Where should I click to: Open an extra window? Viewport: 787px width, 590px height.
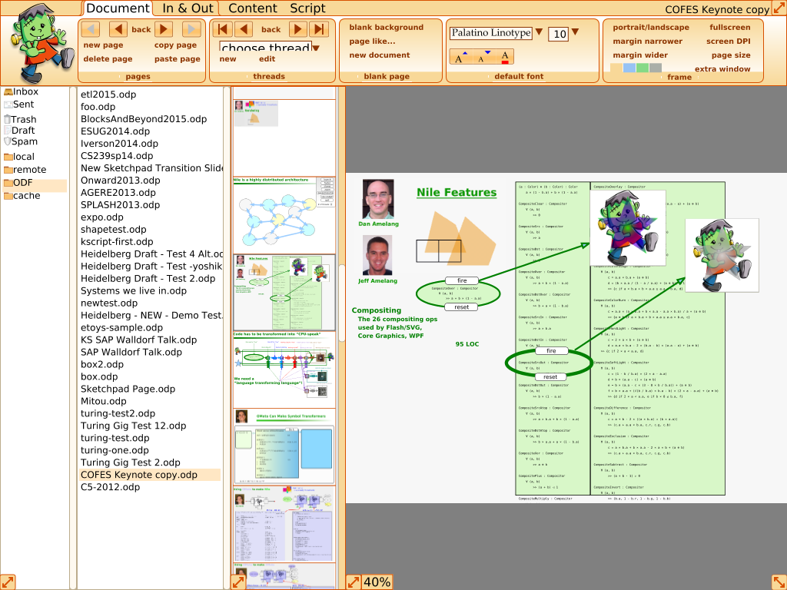722,68
